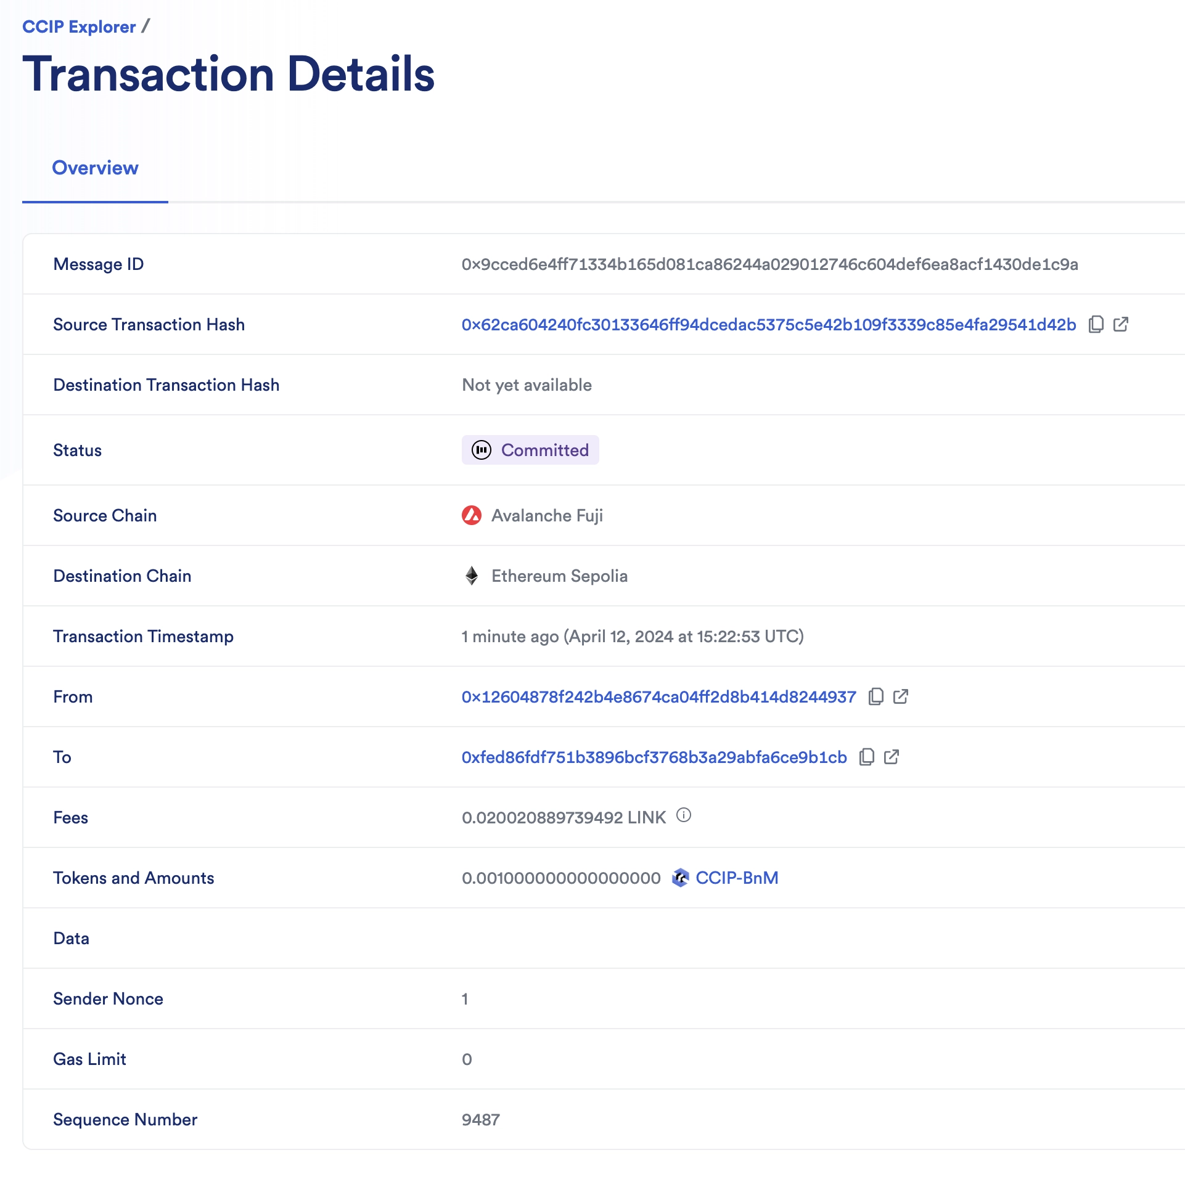Switch to the Overview tab
The width and height of the screenshot is (1185, 1187).
96,168
